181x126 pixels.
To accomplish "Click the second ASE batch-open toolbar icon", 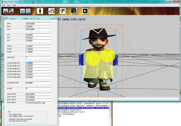I will 11,11.
